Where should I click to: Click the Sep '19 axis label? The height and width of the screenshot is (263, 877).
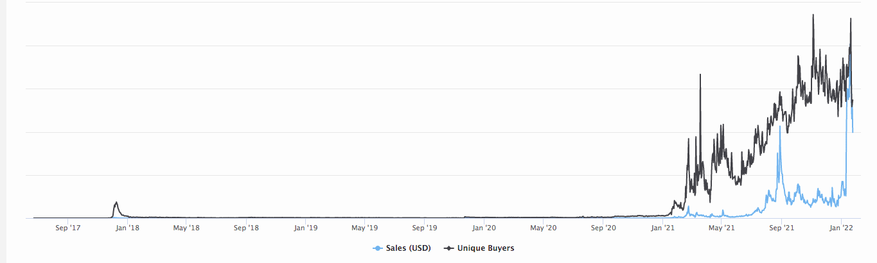[x=424, y=227]
